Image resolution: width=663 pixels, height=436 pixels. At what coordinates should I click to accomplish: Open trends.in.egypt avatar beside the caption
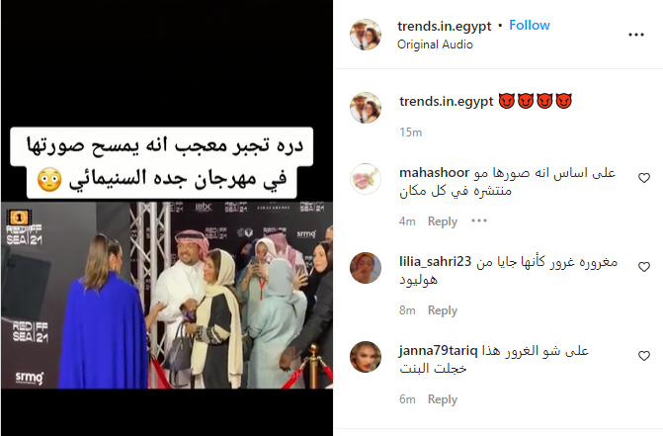366,108
